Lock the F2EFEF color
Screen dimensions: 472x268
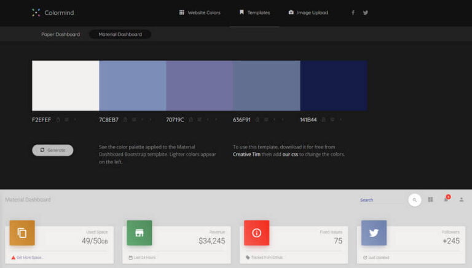[58, 120]
